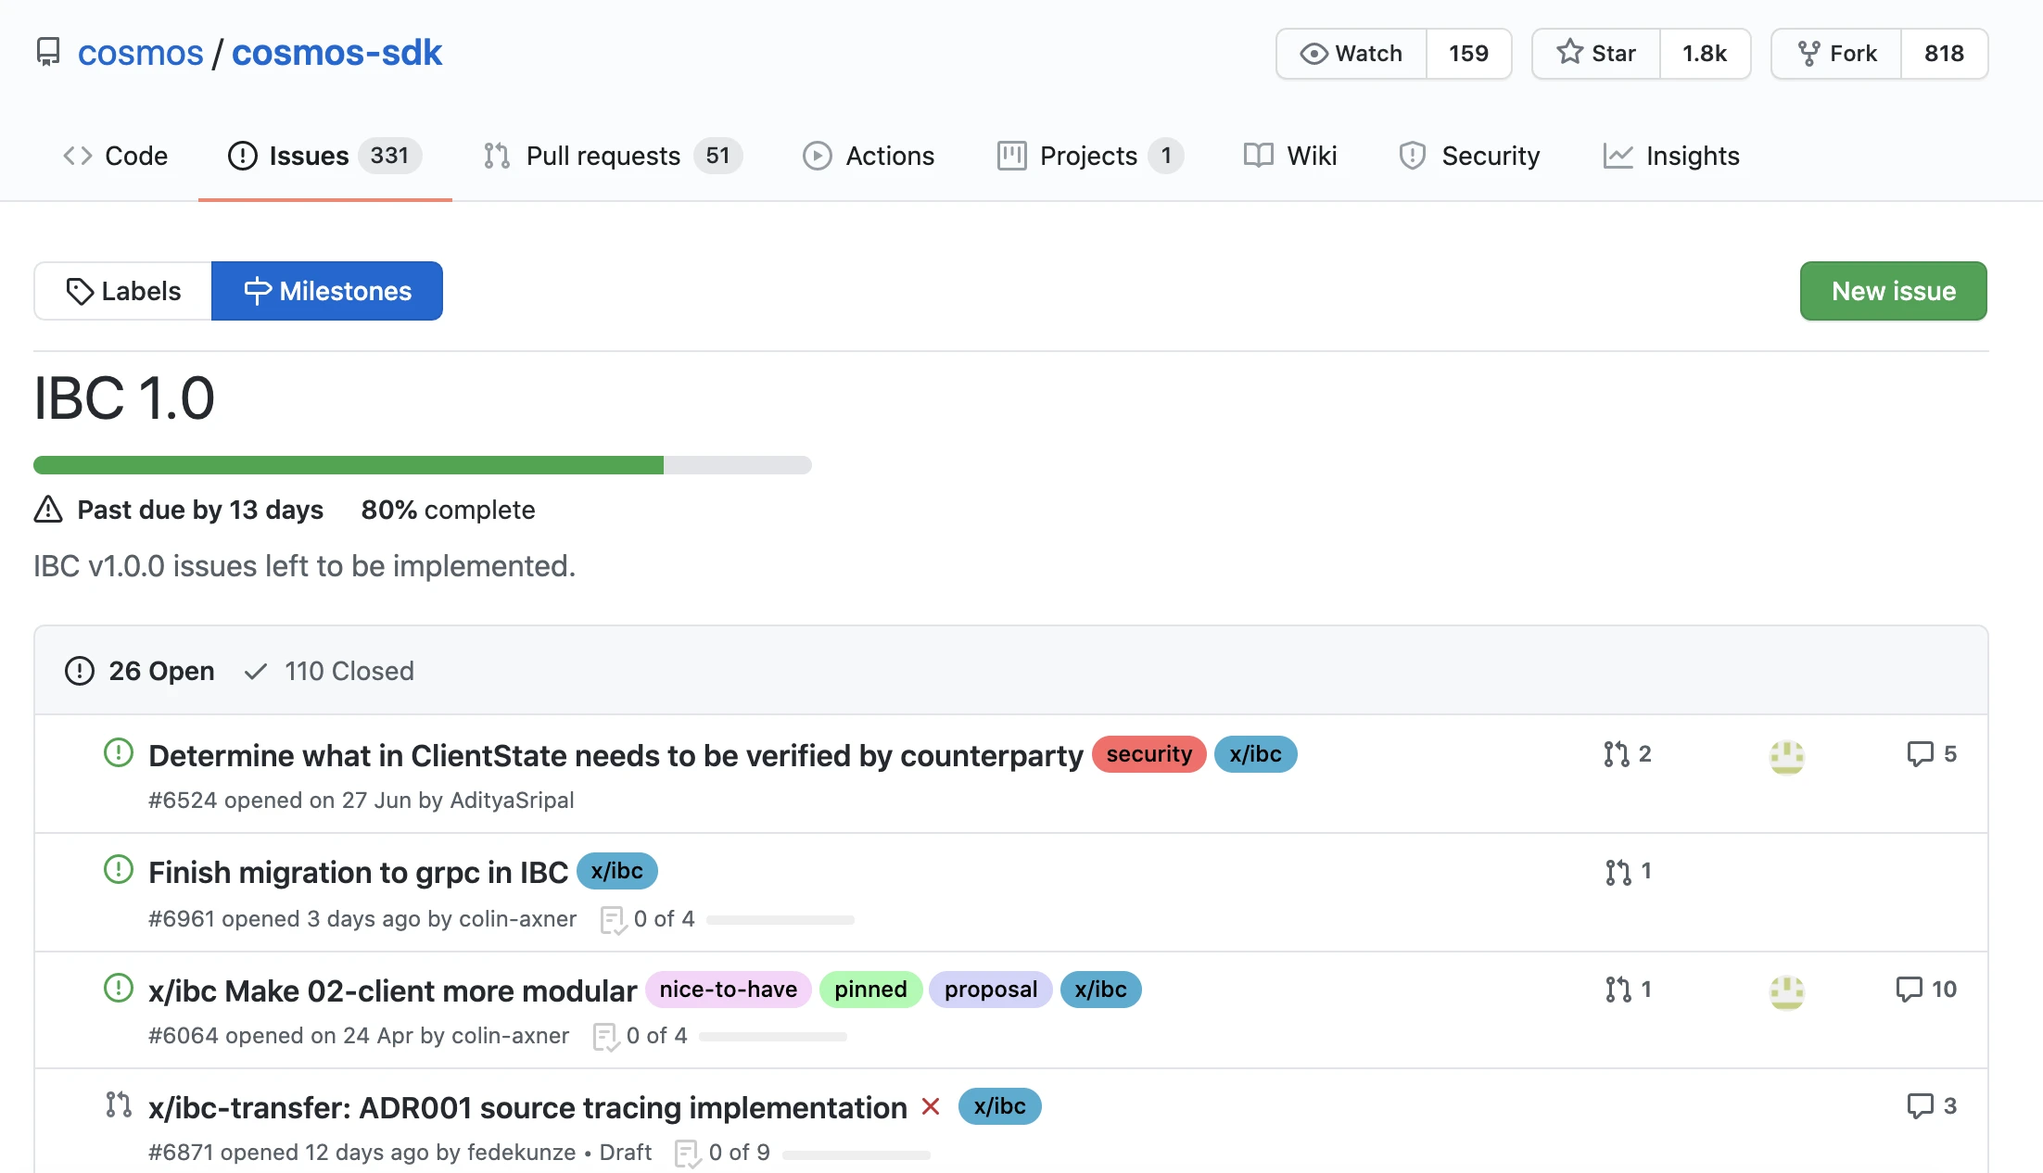Click the Watch button
The width and height of the screenshot is (2043, 1173).
coord(1351,54)
